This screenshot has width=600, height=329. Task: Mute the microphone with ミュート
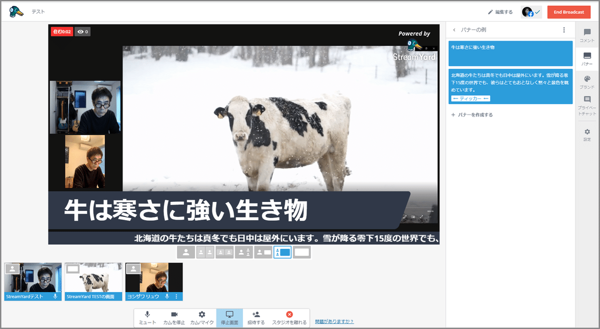point(147,318)
